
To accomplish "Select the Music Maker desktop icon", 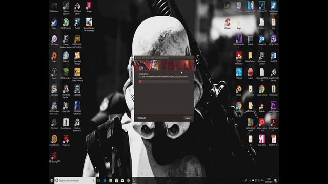I will coord(262,140).
